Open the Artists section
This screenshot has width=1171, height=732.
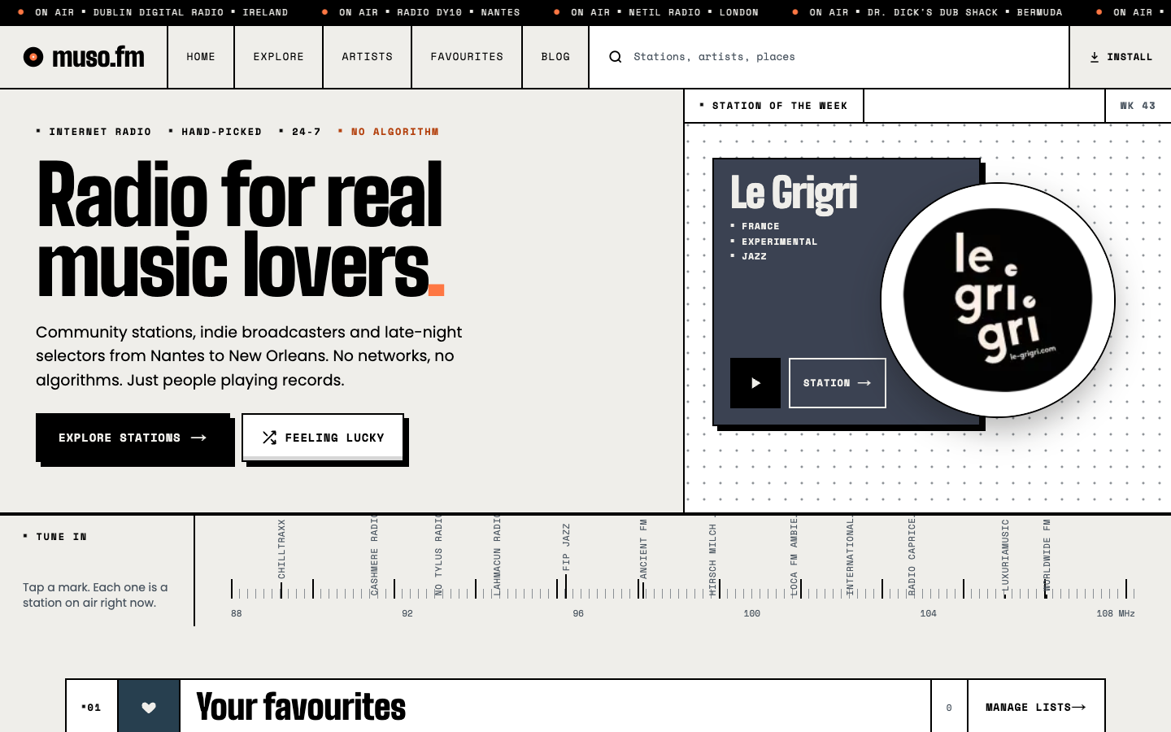click(x=368, y=57)
